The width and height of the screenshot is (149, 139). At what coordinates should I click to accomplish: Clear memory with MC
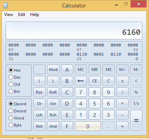[81, 69]
